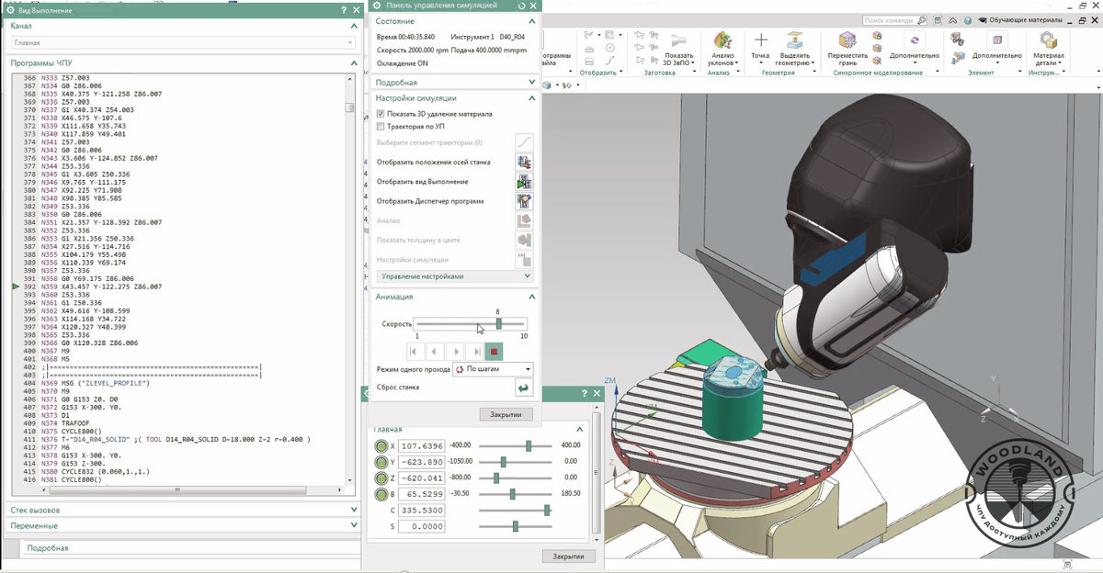This screenshot has height=573, width=1103.
Task: Click the green Y axis indicator
Action: (x=381, y=462)
